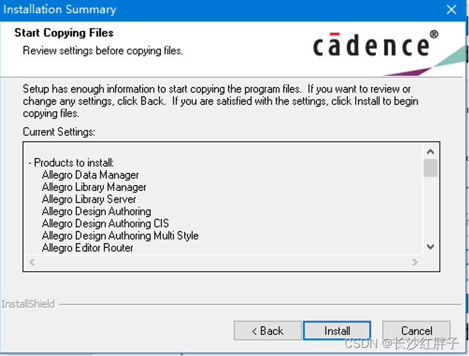Close the Installation Summary window

pyautogui.click(x=452, y=9)
